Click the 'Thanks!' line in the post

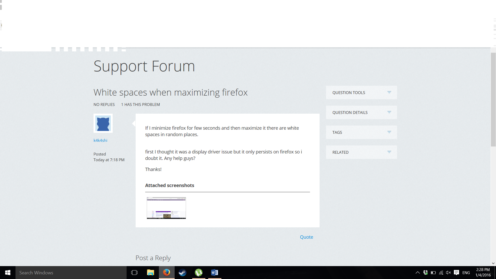[153, 169]
